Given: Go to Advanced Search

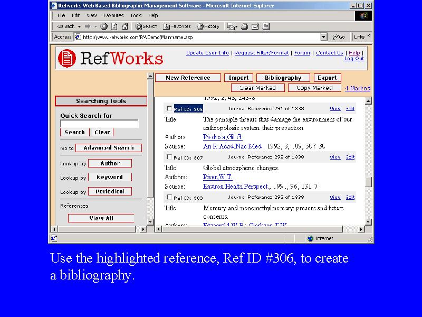Looking at the screenshot, I should (x=109, y=148).
